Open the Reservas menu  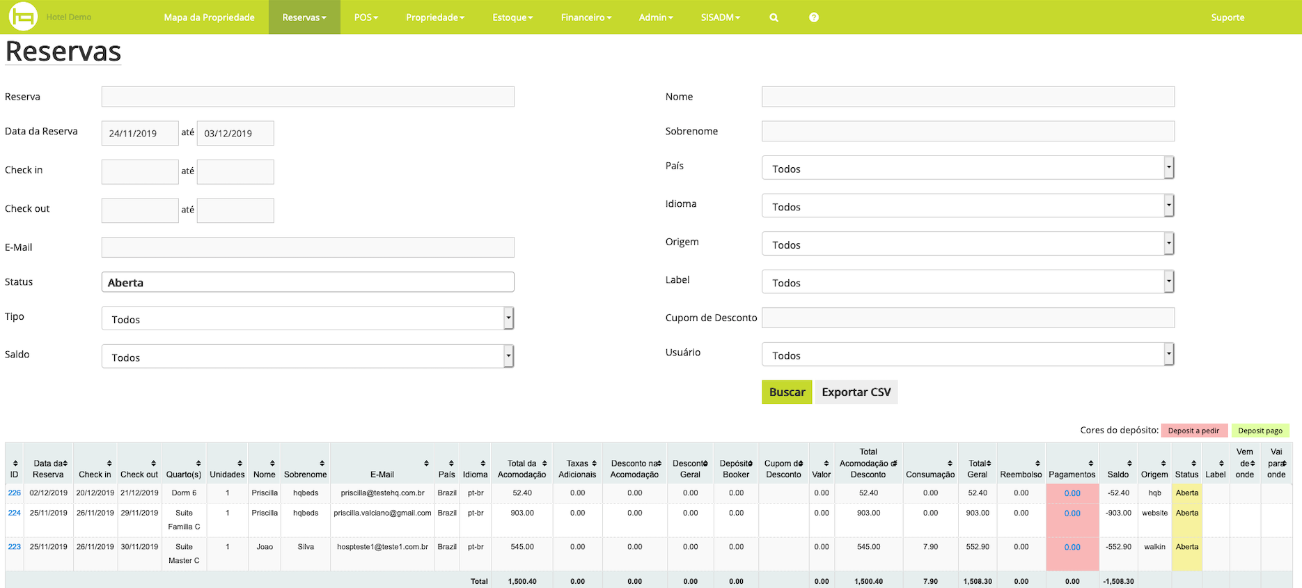pos(304,17)
